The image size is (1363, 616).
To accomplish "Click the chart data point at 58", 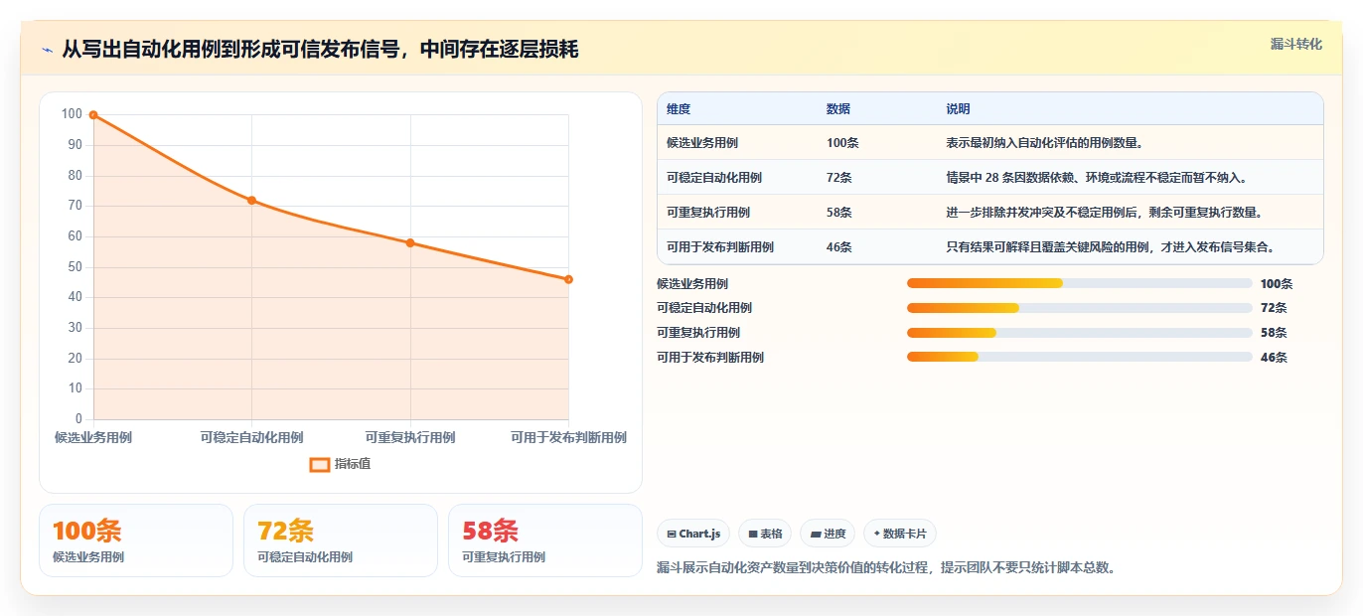I will (410, 243).
